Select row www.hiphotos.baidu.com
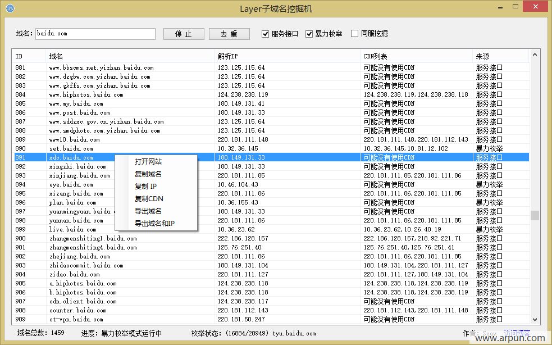Viewport: 552px width, 345px height. [x=271, y=94]
